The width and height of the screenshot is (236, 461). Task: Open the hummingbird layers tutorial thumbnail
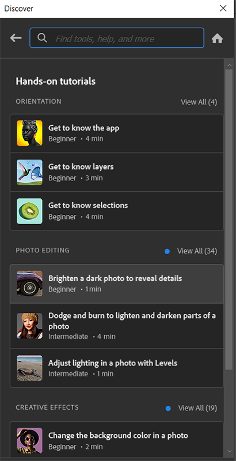pyautogui.click(x=29, y=172)
